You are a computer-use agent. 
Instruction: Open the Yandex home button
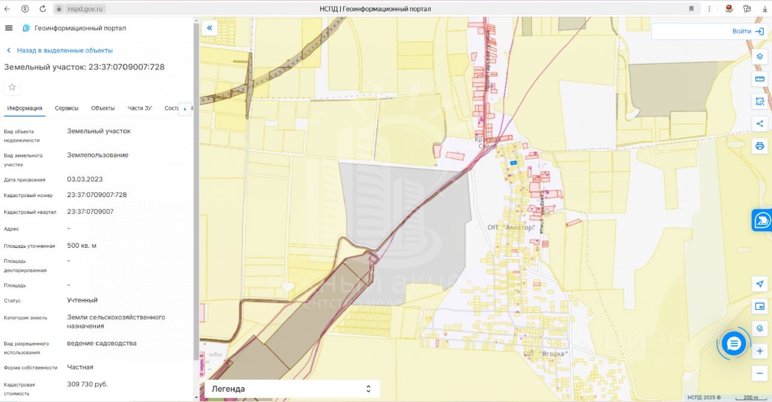pyautogui.click(x=25, y=9)
